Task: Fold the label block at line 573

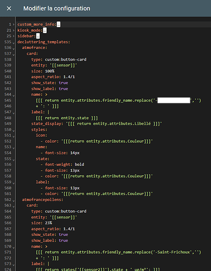Action: (14, 264)
